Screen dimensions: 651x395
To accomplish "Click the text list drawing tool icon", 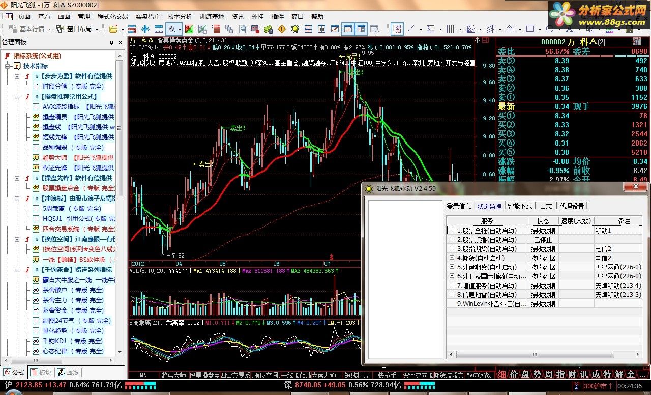I will (x=431, y=29).
